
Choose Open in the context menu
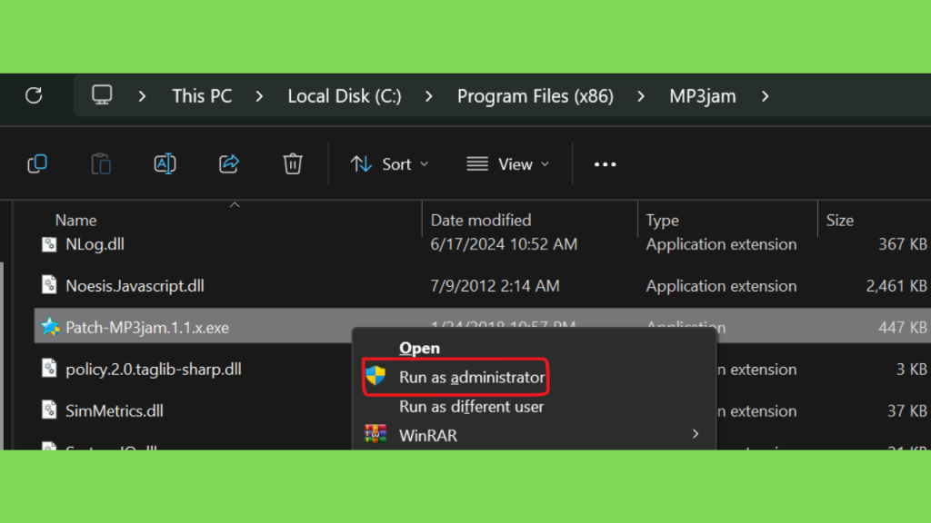419,348
